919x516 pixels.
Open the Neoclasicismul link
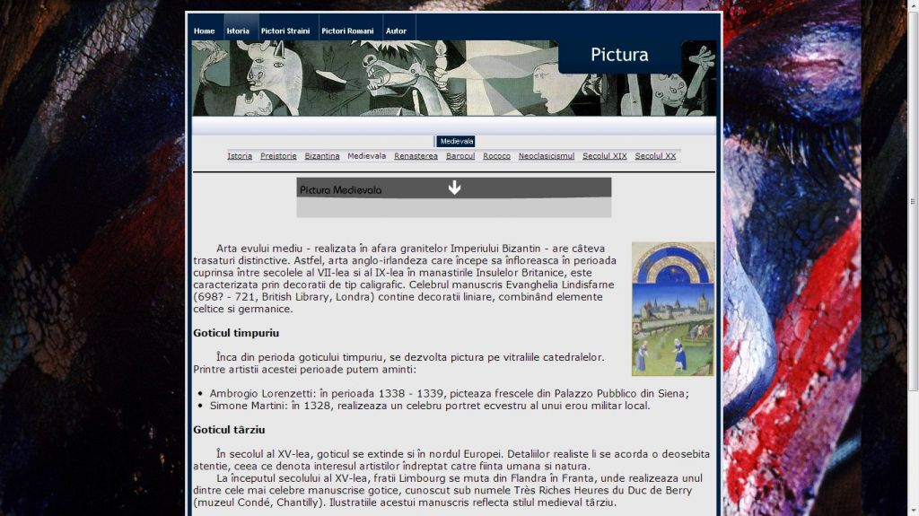point(546,156)
